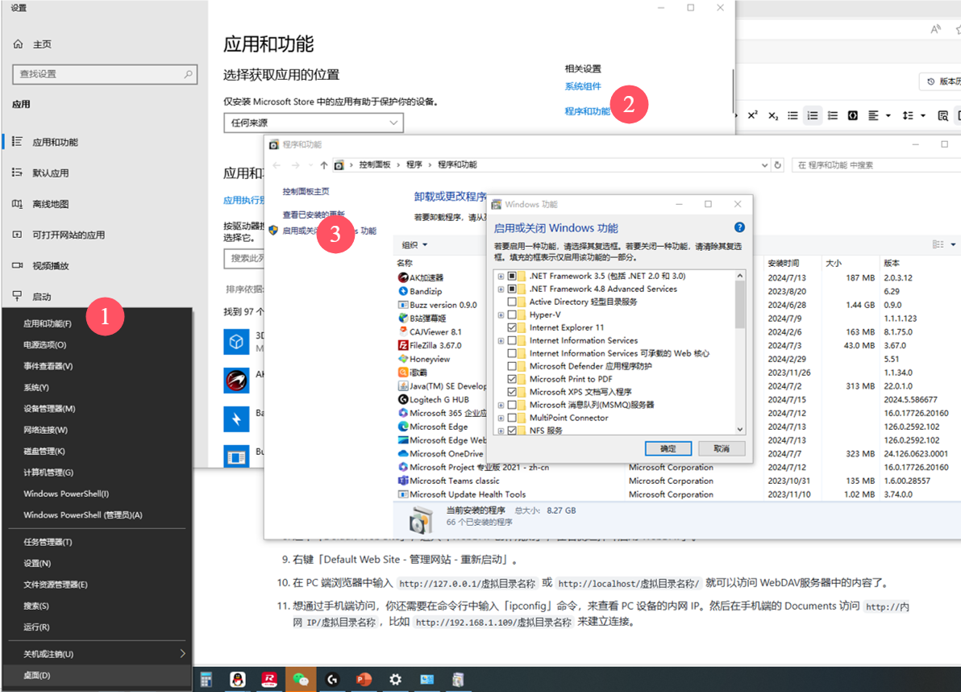Check the MultiPoint Connector checkbox

[x=512, y=418]
